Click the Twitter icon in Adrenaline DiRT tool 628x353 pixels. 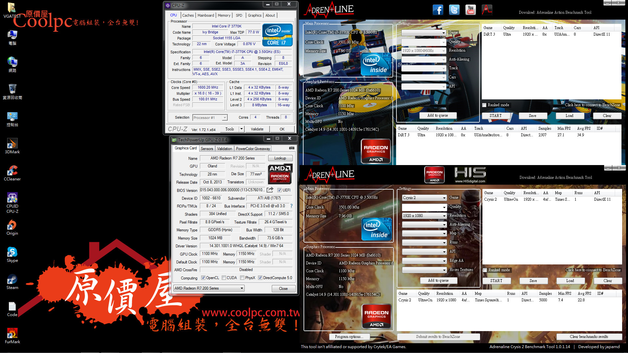point(454,10)
